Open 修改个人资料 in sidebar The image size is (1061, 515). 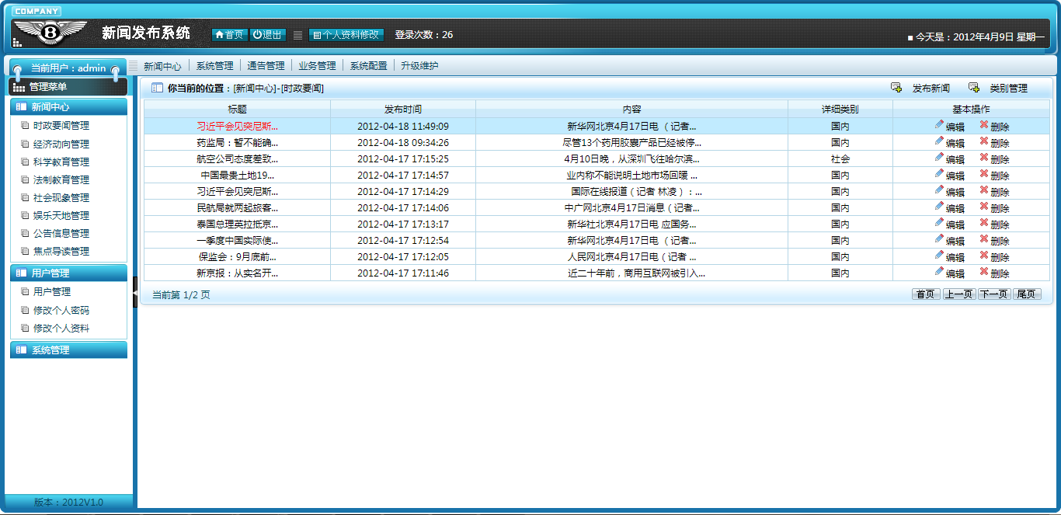[x=61, y=329]
